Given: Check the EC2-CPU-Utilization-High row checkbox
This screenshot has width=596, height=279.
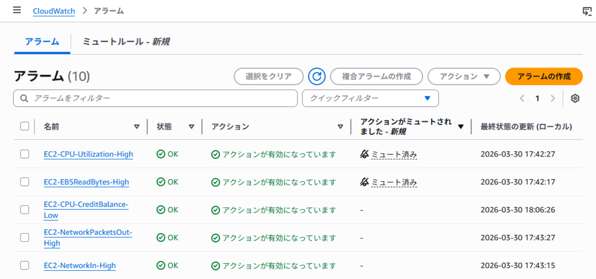Looking at the screenshot, I should click(24, 154).
